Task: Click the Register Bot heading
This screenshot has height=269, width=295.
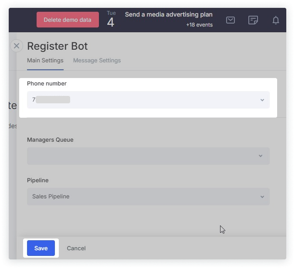Action: click(58, 46)
